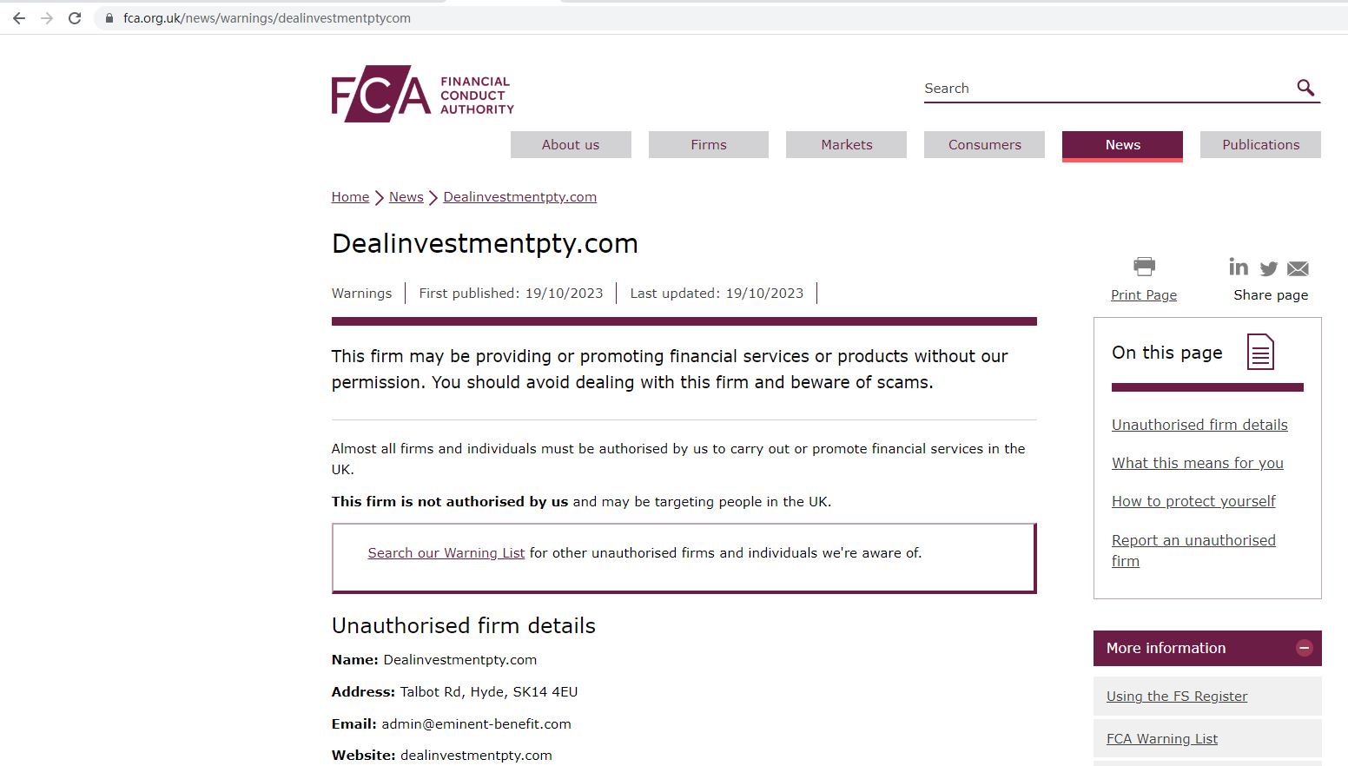Collapse the More information panel
Screen dimensions: 1348x766
1304,648
